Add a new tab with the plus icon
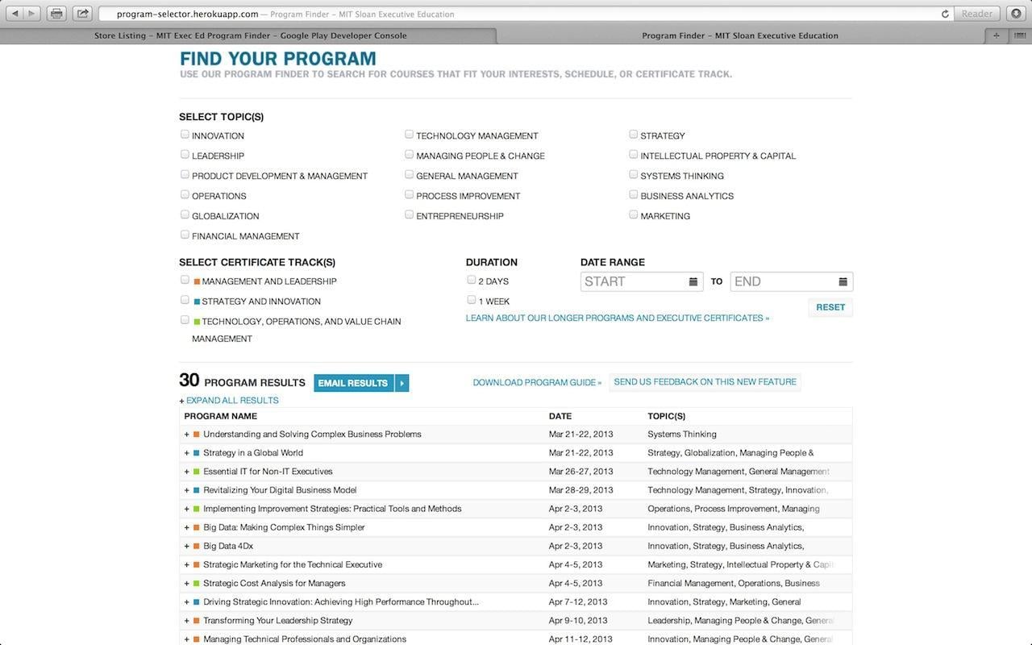 [996, 35]
